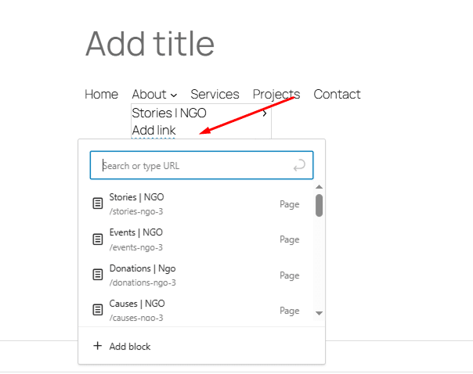Choose the Events | NGO page suggestion
Viewport: 473px width, 374px height.
coord(196,239)
